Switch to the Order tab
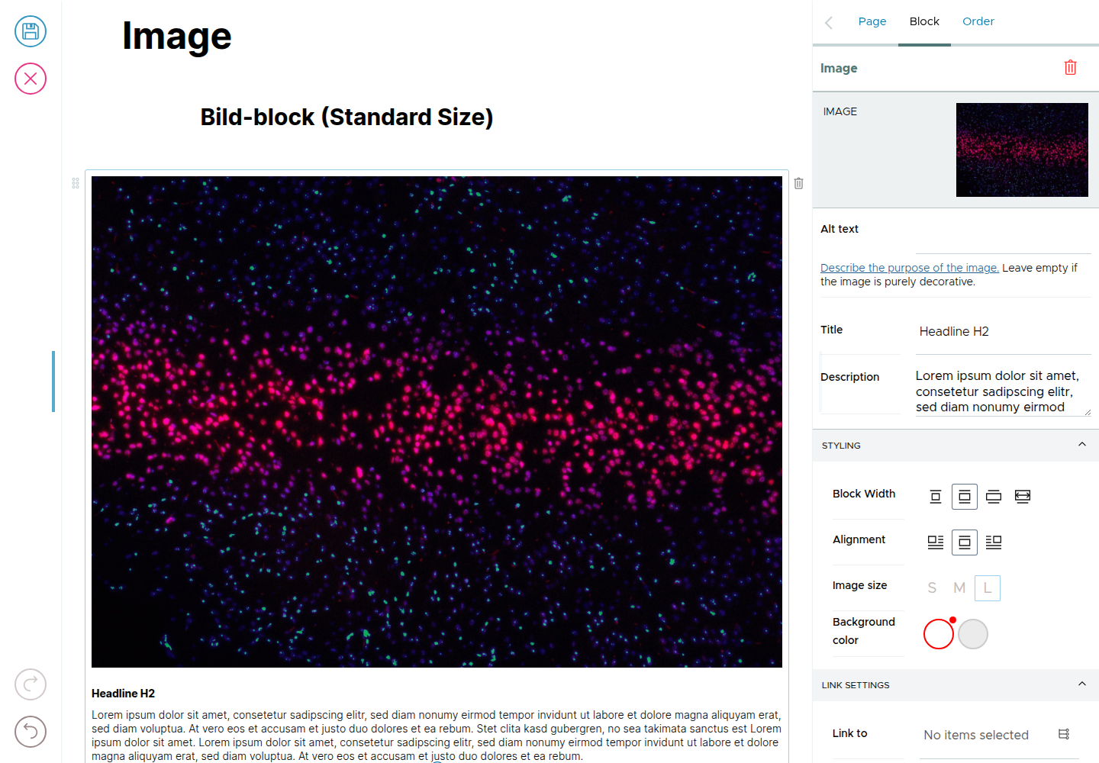The image size is (1099, 763). [978, 21]
